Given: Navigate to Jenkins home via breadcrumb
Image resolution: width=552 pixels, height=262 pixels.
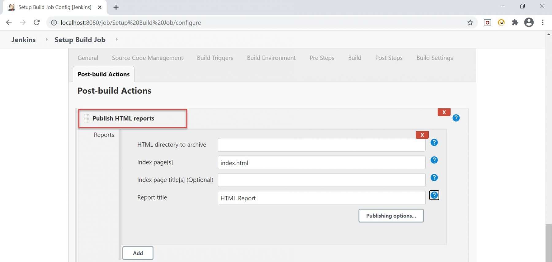Looking at the screenshot, I should pos(23,40).
